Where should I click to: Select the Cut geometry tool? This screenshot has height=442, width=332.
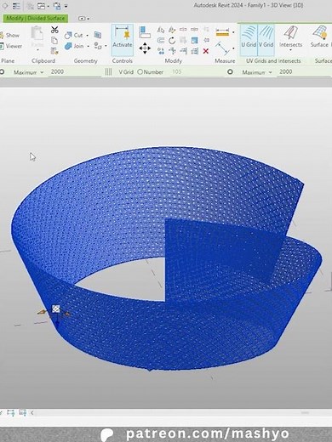pos(73,35)
